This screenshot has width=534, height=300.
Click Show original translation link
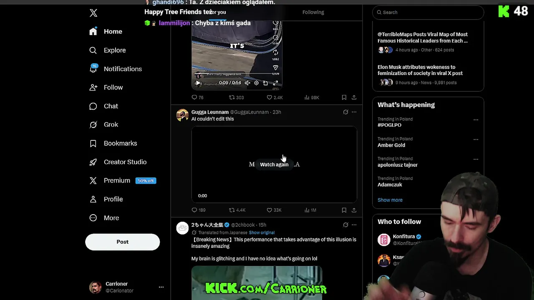262,232
